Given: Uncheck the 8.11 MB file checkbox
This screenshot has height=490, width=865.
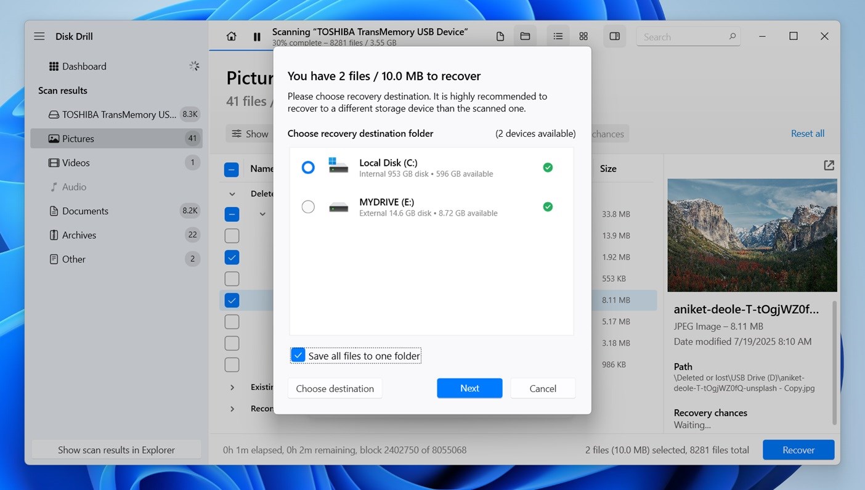Looking at the screenshot, I should coord(232,300).
